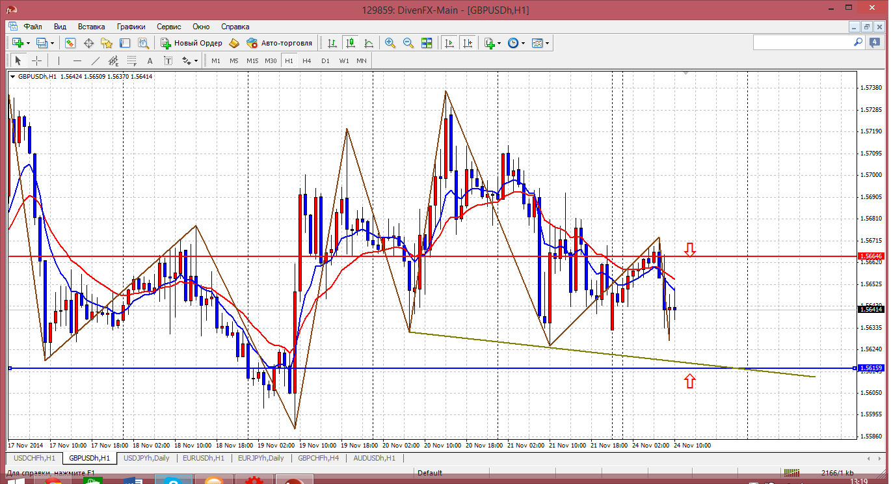Switch chart to candlestick mode
Image resolution: width=891 pixels, height=484 pixels.
pos(351,43)
